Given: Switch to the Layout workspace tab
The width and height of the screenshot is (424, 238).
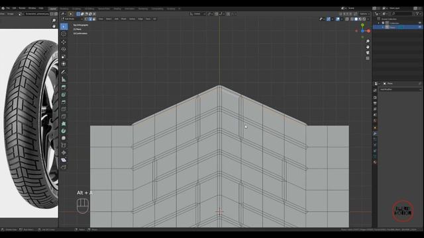Looking at the screenshot, I should (52, 9).
